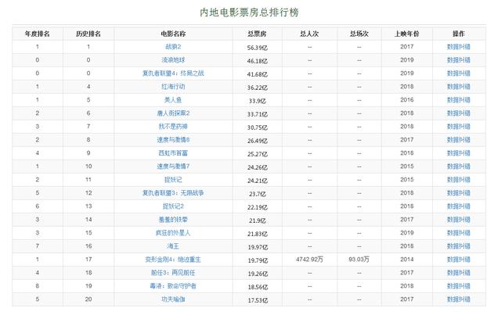Click 数据纠错 in the 捉妖记2 row

point(459,206)
